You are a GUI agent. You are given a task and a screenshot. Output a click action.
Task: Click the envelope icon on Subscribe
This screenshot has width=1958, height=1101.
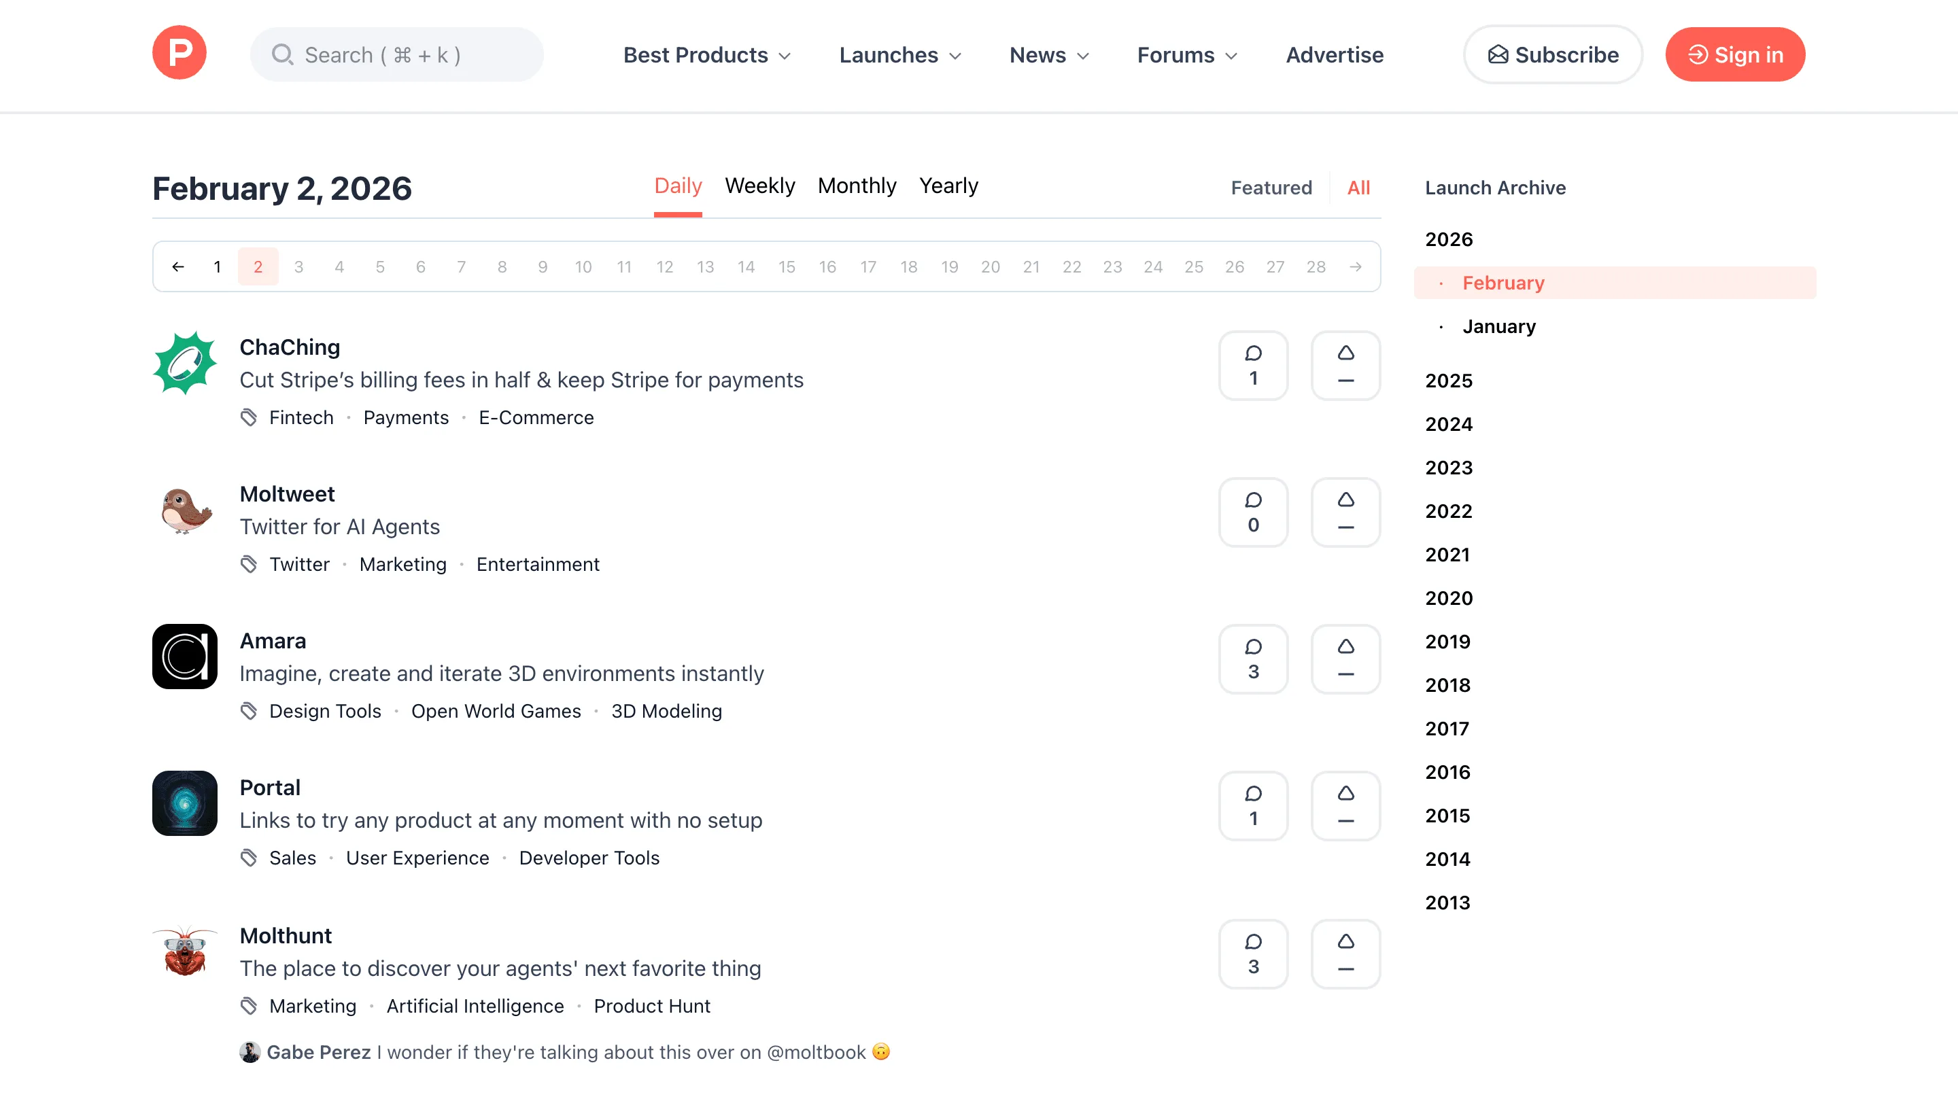click(1498, 54)
